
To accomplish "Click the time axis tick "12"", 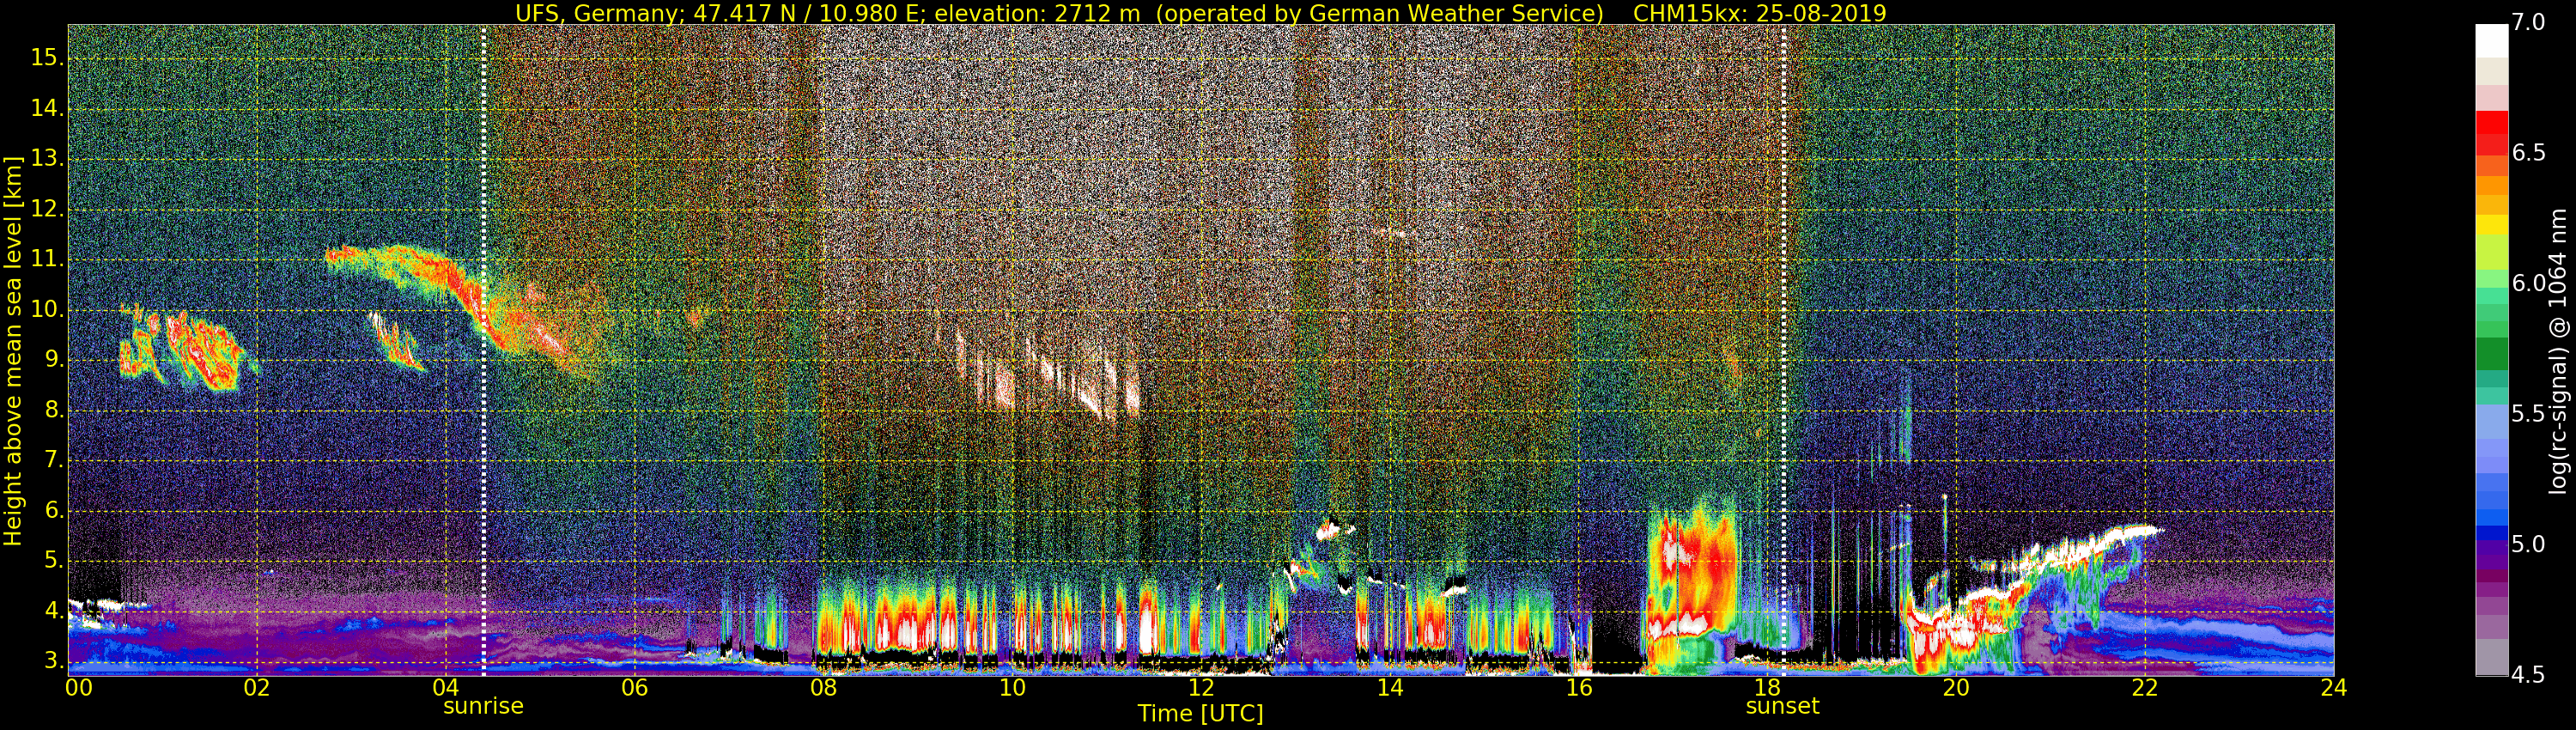I will click(1201, 688).
